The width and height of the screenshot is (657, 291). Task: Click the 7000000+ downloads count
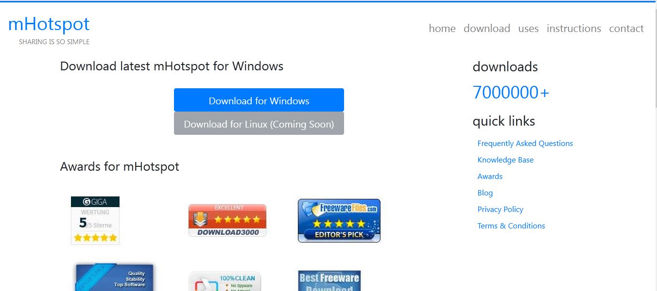coord(511,92)
